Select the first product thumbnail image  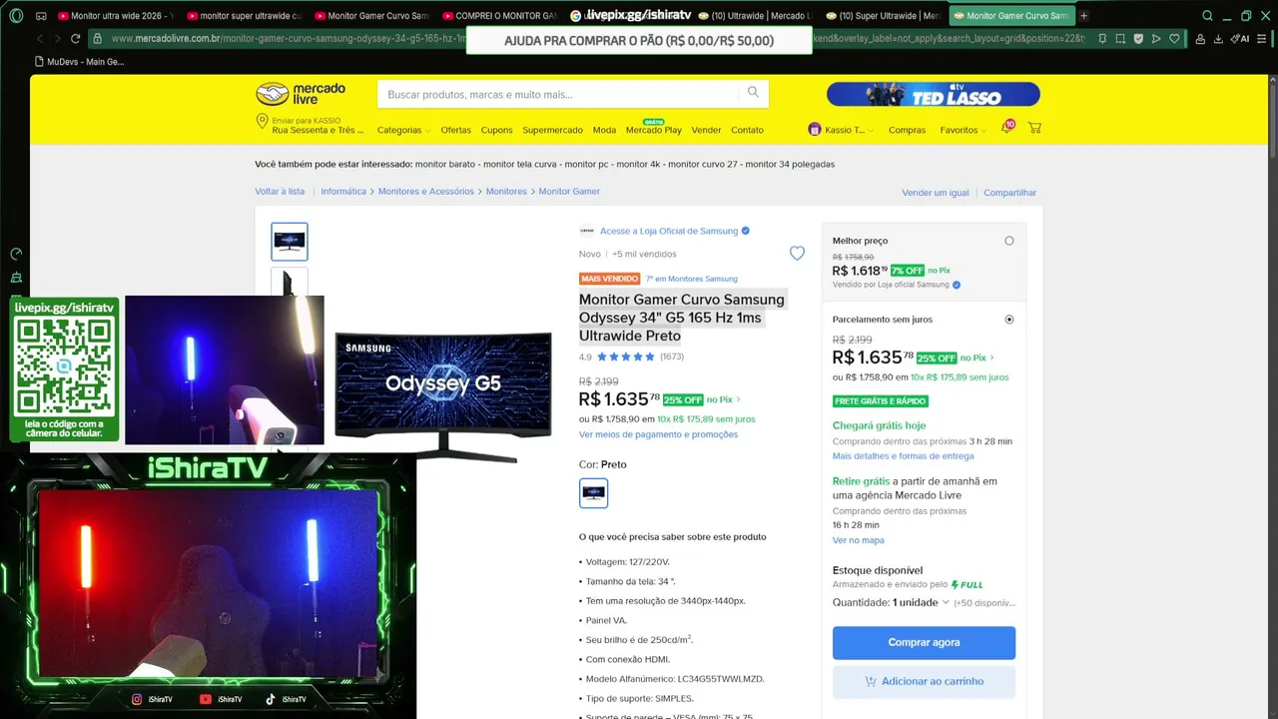point(290,242)
